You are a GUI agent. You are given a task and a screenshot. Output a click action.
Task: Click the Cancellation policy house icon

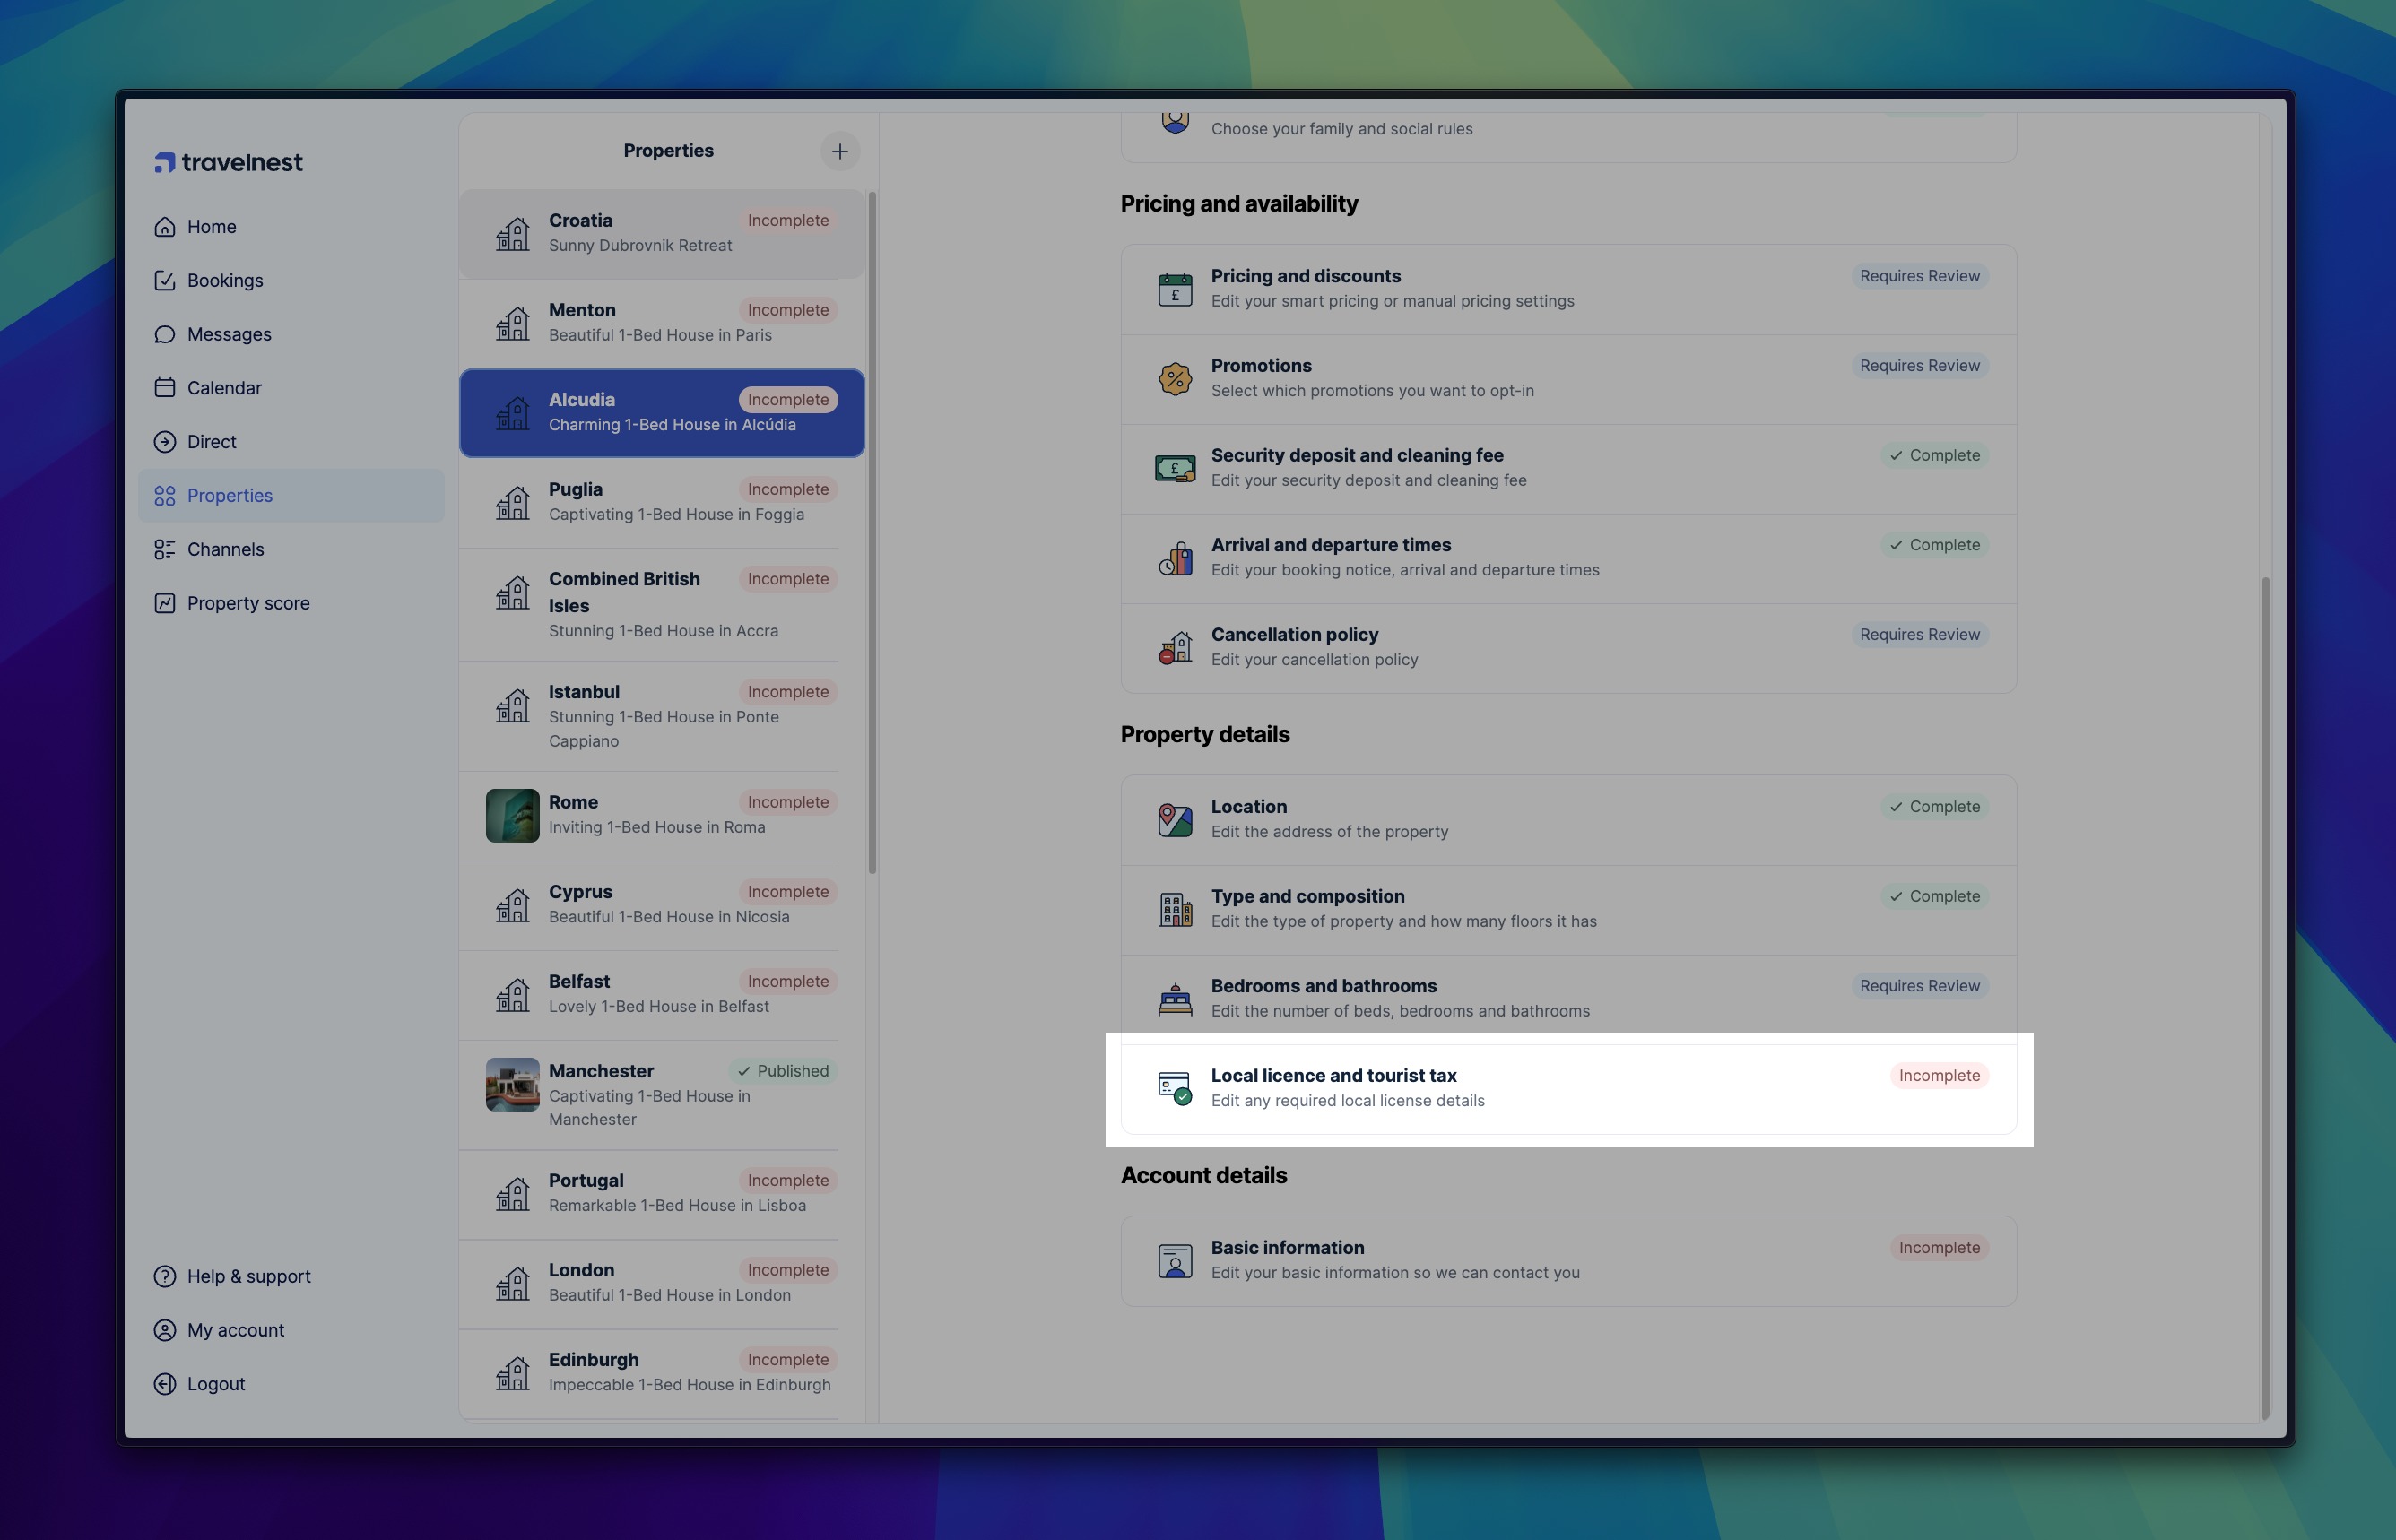pyautogui.click(x=1175, y=648)
